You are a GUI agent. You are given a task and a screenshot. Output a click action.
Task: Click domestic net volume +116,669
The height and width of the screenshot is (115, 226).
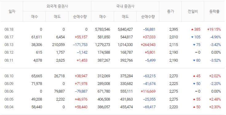[x=148, y=91]
